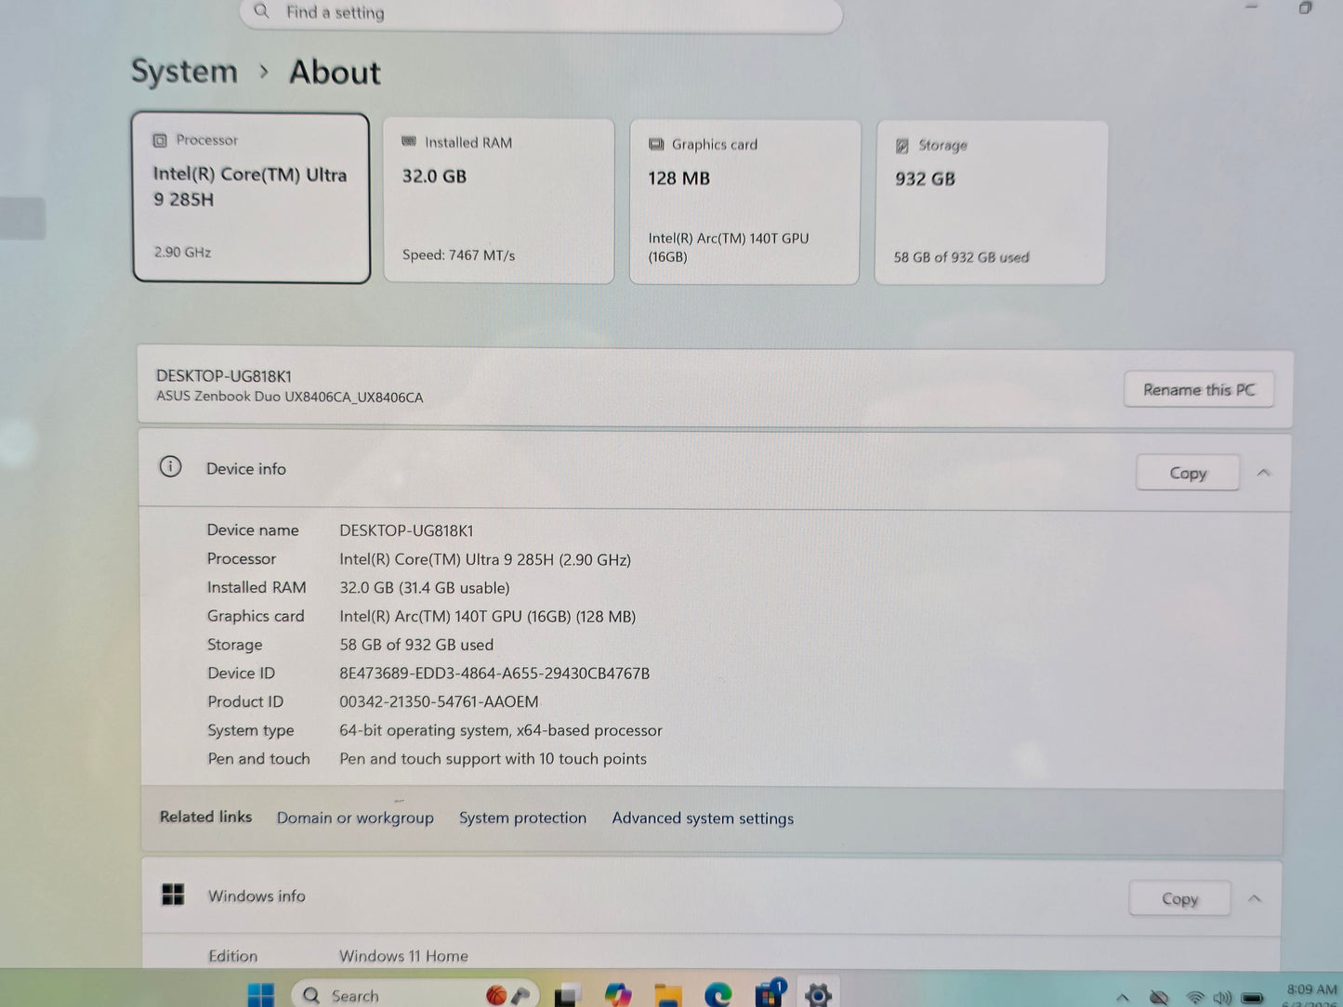Click Speed: 7467 MT/s text
This screenshot has height=1007, width=1343.
(x=458, y=255)
